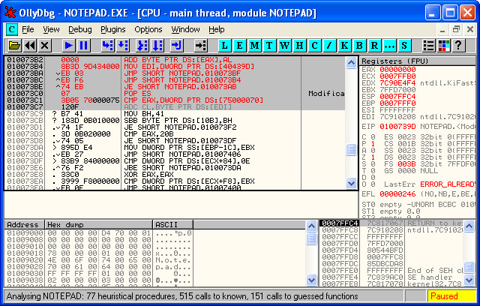Open the Help menu

coord(217,30)
